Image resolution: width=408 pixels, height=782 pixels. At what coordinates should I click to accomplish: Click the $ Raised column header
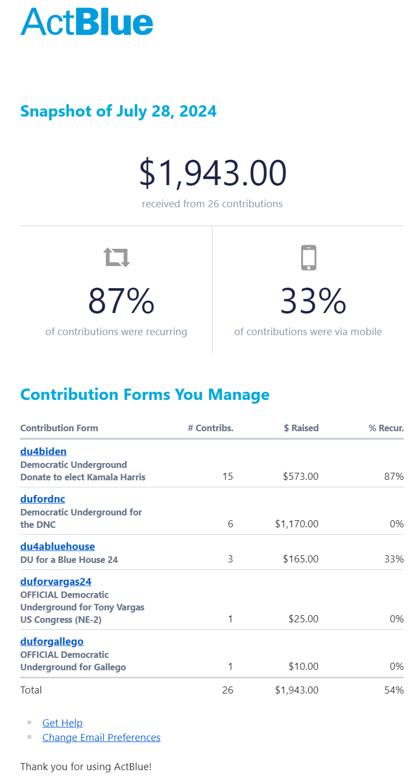(301, 428)
